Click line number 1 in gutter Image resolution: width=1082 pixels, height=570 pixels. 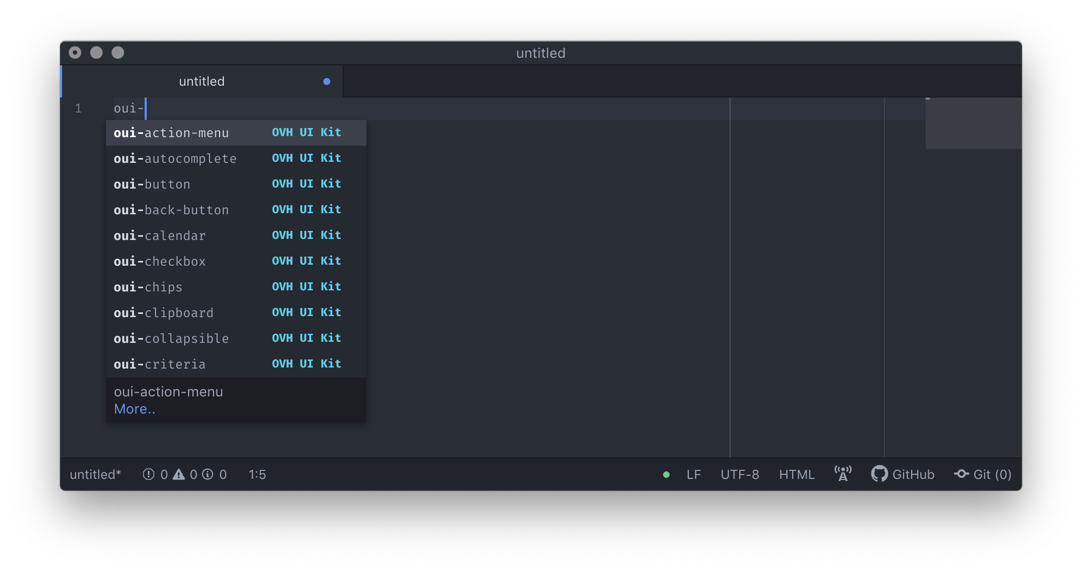pyautogui.click(x=78, y=109)
